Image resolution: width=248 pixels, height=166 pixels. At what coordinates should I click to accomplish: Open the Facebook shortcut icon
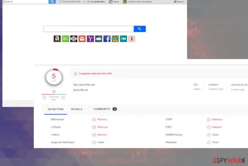point(107,39)
